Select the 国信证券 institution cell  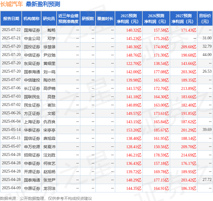(x=32, y=138)
